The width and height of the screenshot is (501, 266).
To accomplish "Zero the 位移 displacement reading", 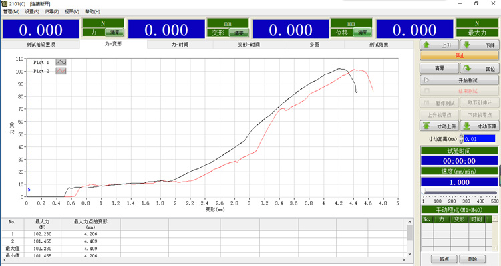I will 362,33.
